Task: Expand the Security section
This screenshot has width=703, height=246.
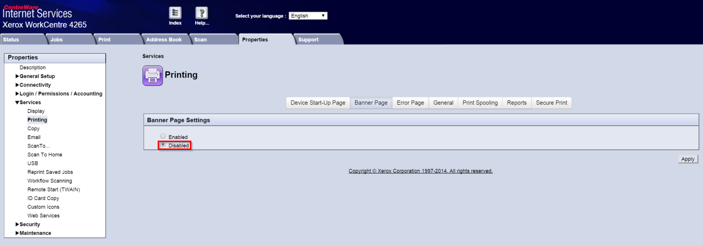Action: [17, 224]
